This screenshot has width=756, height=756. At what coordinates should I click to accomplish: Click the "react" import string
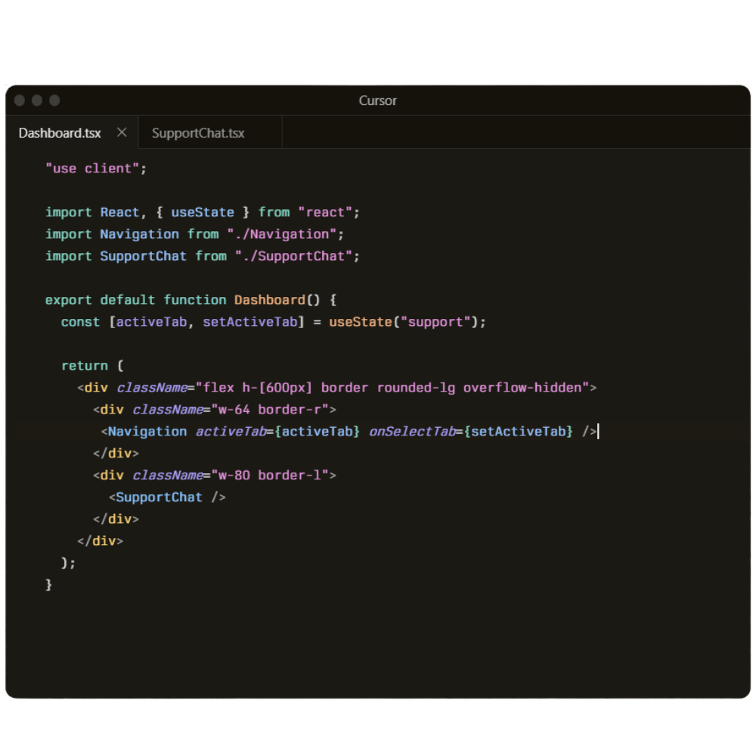pyautogui.click(x=325, y=212)
